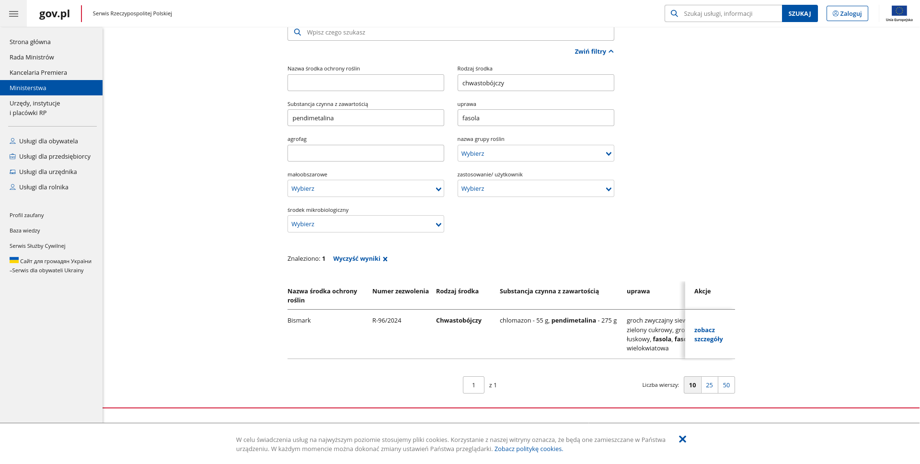Click the European Union flag icon
920x464 pixels.
[899, 12]
